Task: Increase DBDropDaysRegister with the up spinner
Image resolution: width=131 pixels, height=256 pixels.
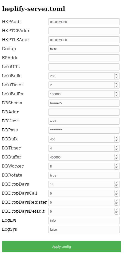Action: click(x=116, y=201)
